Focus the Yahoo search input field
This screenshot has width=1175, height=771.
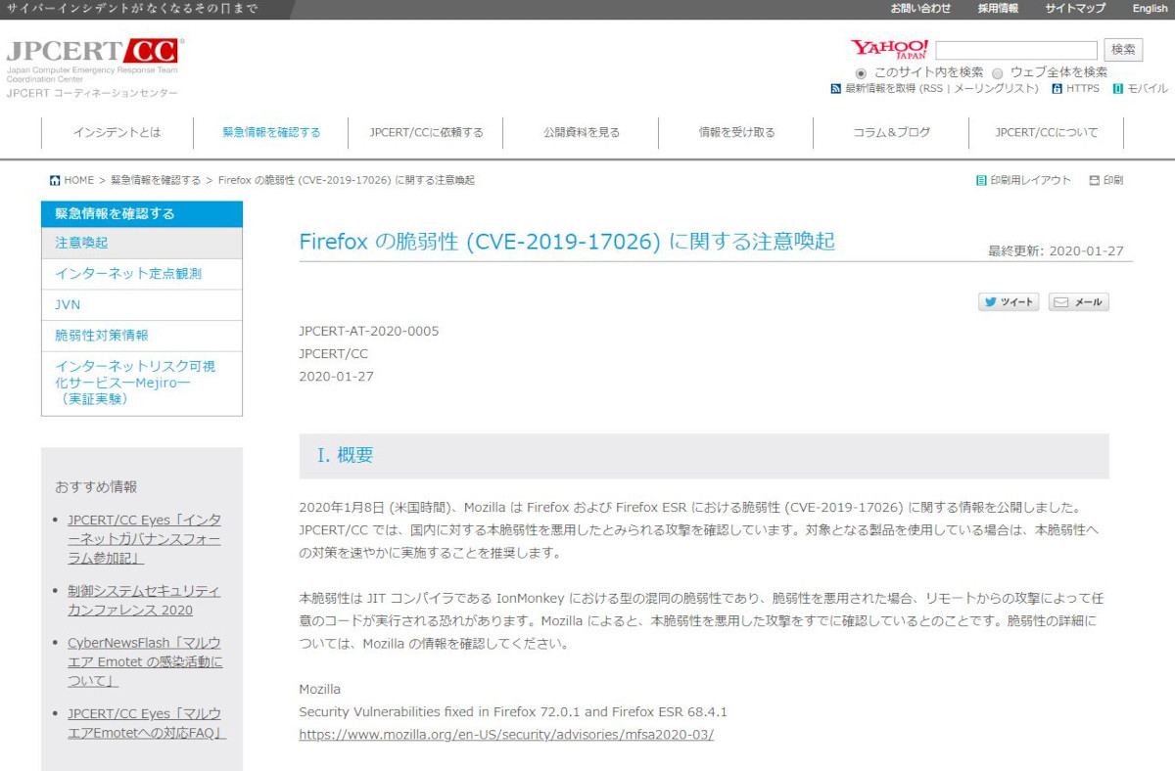pos(1016,50)
